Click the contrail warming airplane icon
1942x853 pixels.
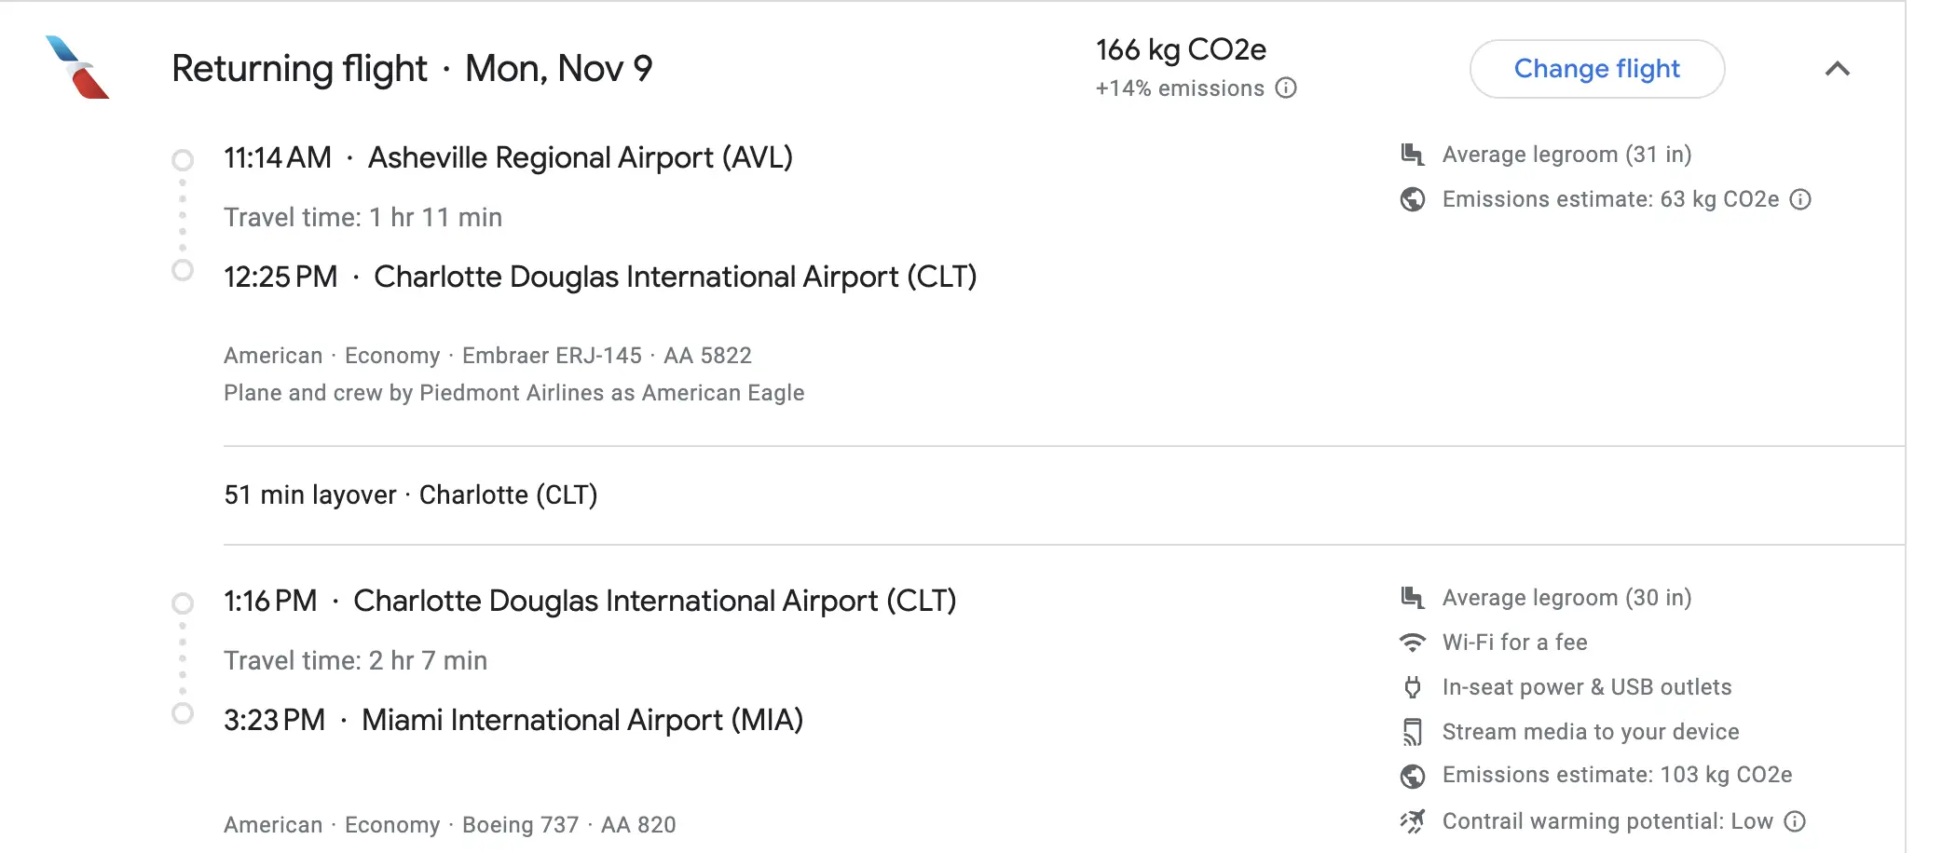click(1413, 821)
